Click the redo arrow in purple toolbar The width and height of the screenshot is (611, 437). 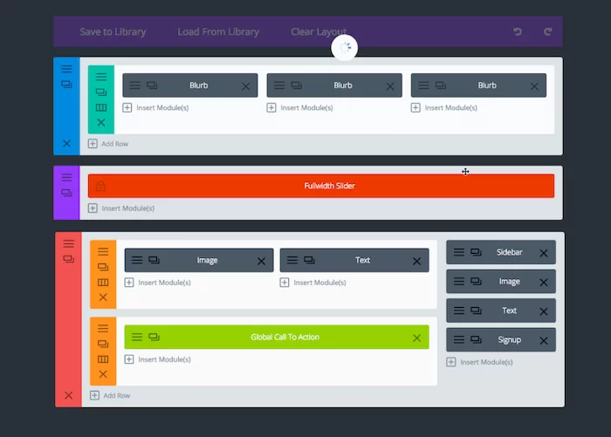(548, 32)
